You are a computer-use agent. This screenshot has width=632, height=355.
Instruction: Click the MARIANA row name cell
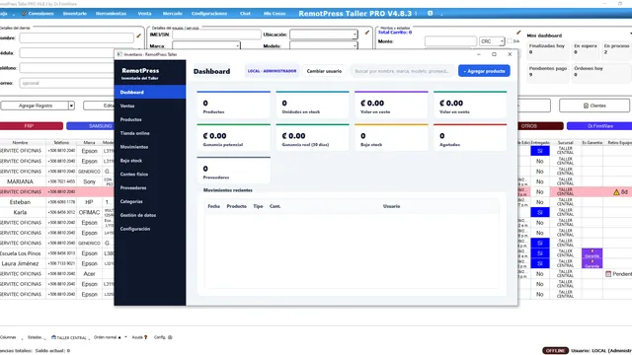(x=20, y=181)
